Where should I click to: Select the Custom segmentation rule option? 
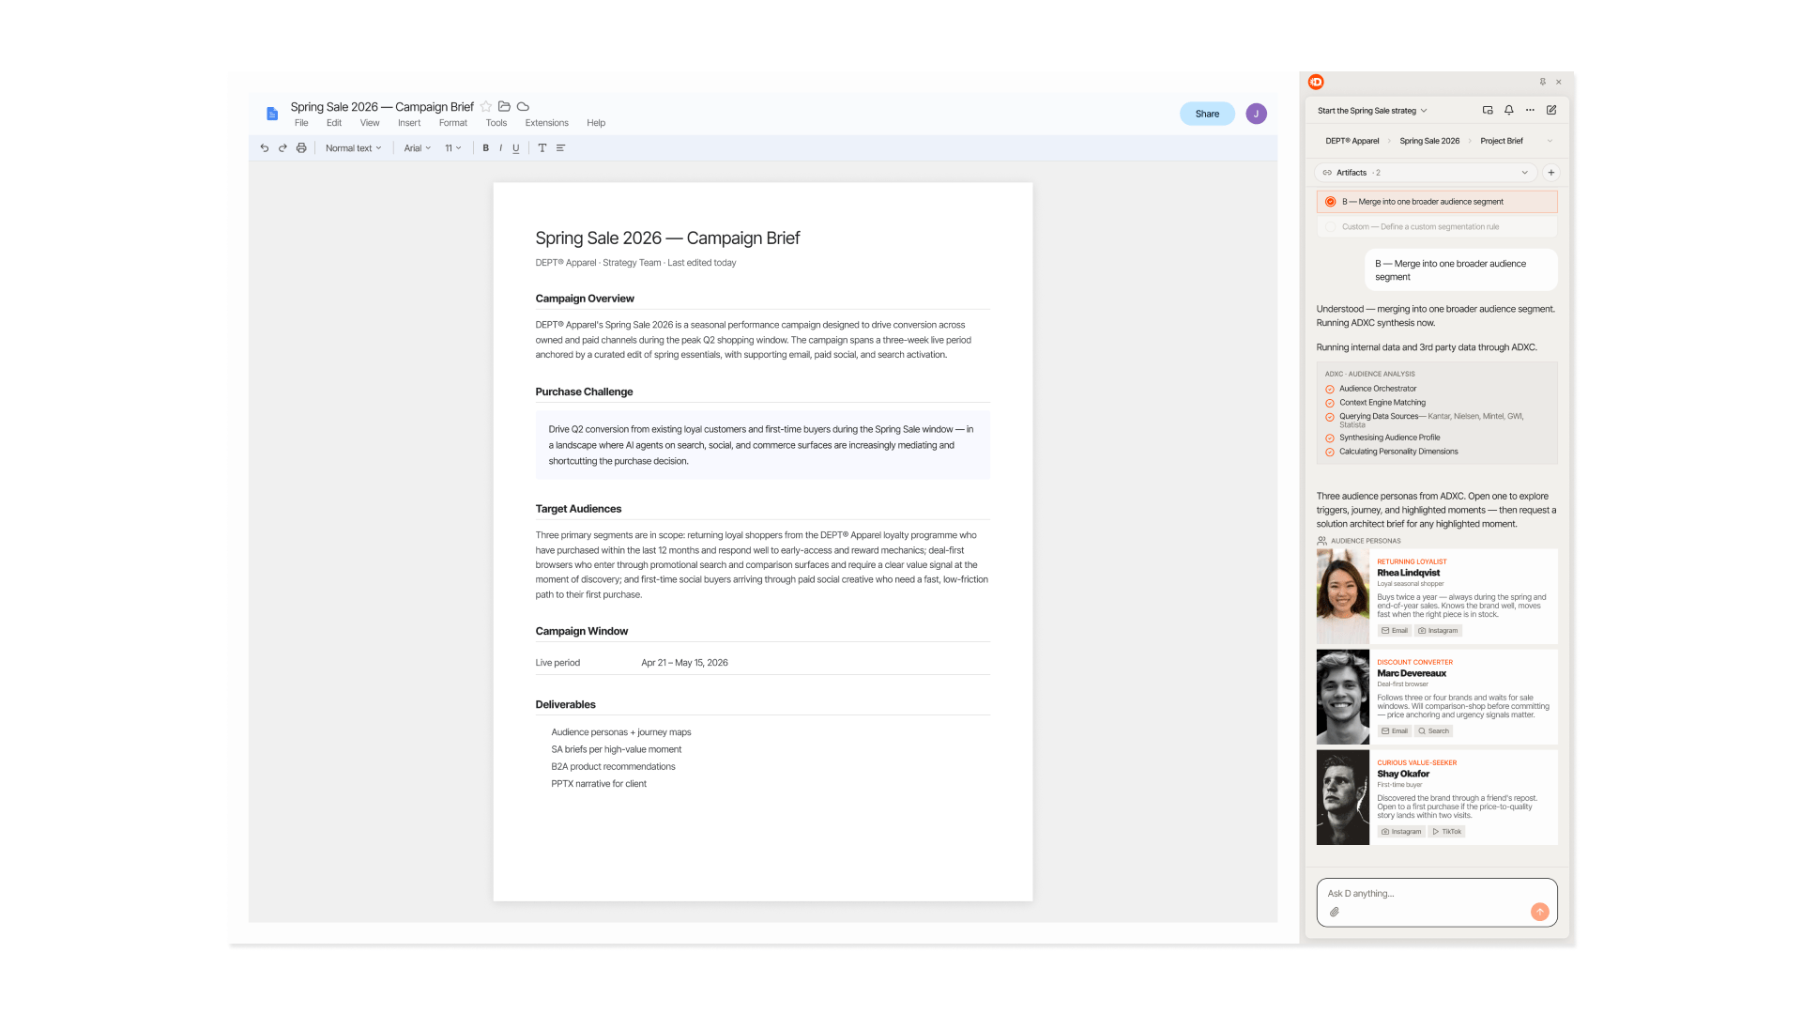(1437, 227)
